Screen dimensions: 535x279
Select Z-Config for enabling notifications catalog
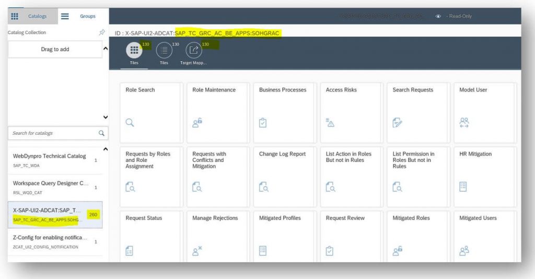pyautogui.click(x=55, y=242)
